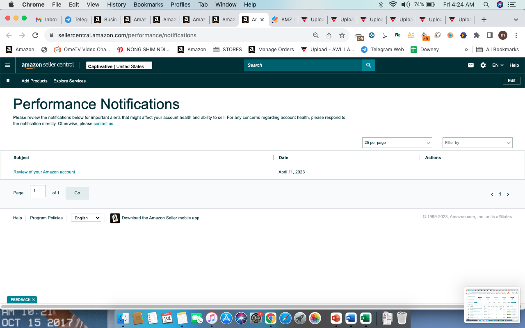This screenshot has height=328, width=525.
Task: Switch to the Telegram tab
Action: pyautogui.click(x=76, y=20)
